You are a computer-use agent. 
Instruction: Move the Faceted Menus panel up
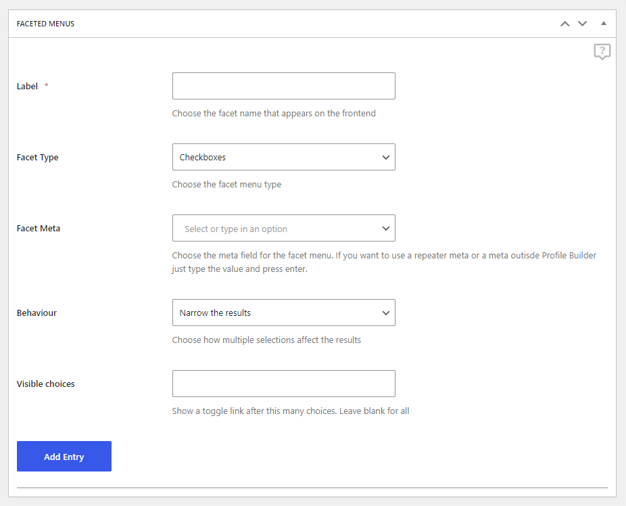[565, 24]
